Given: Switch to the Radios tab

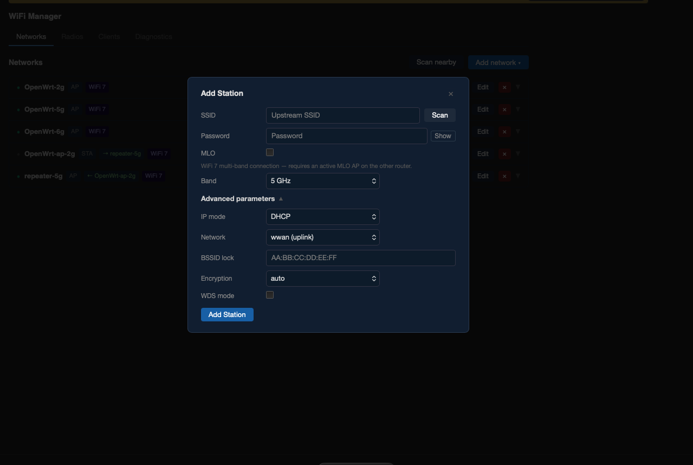Looking at the screenshot, I should click(x=72, y=36).
